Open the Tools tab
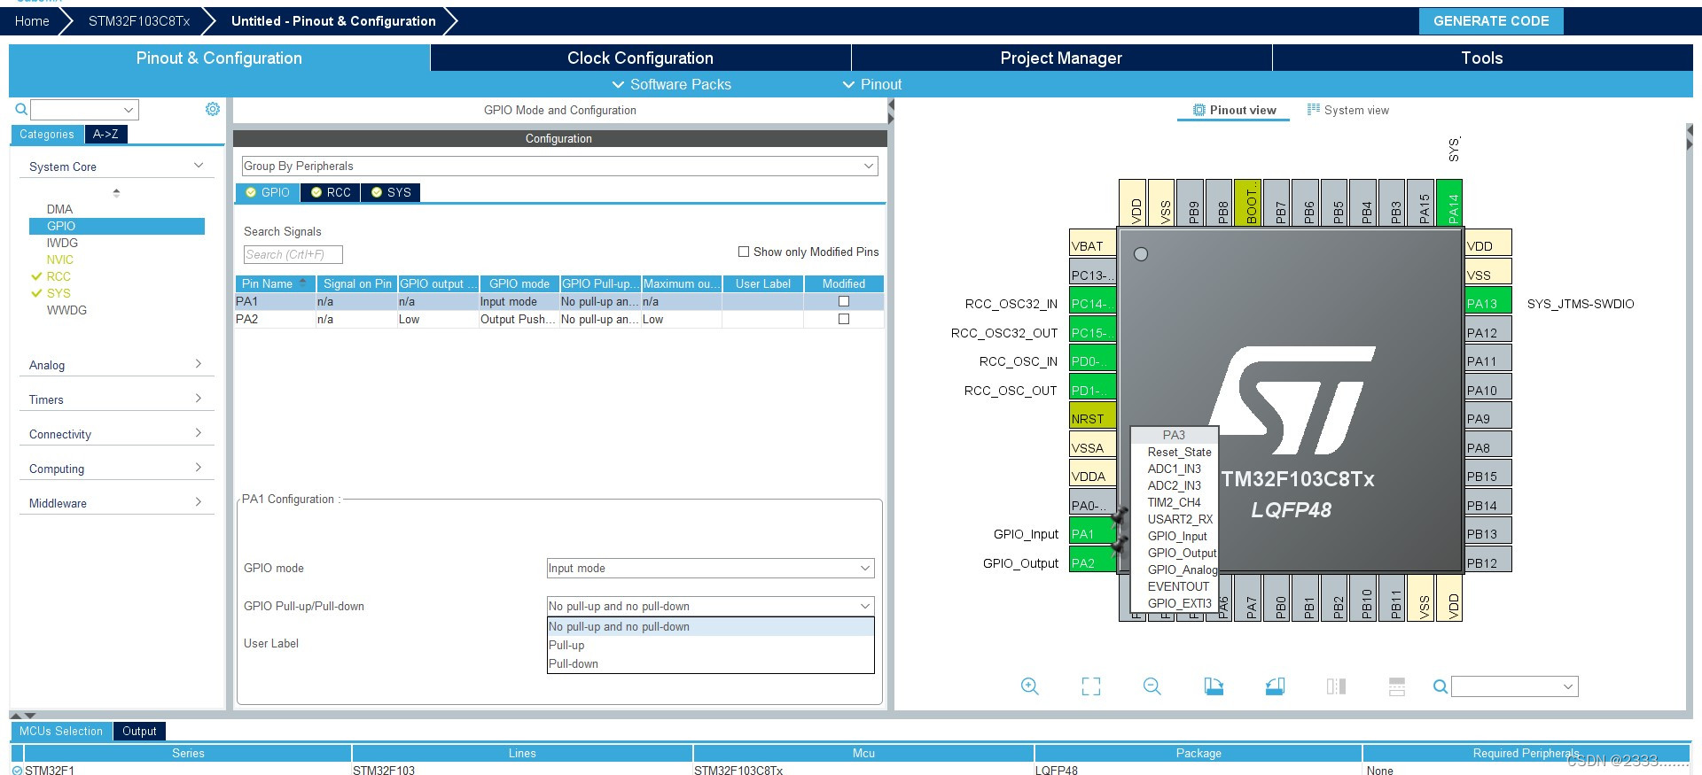 pyautogui.click(x=1481, y=58)
